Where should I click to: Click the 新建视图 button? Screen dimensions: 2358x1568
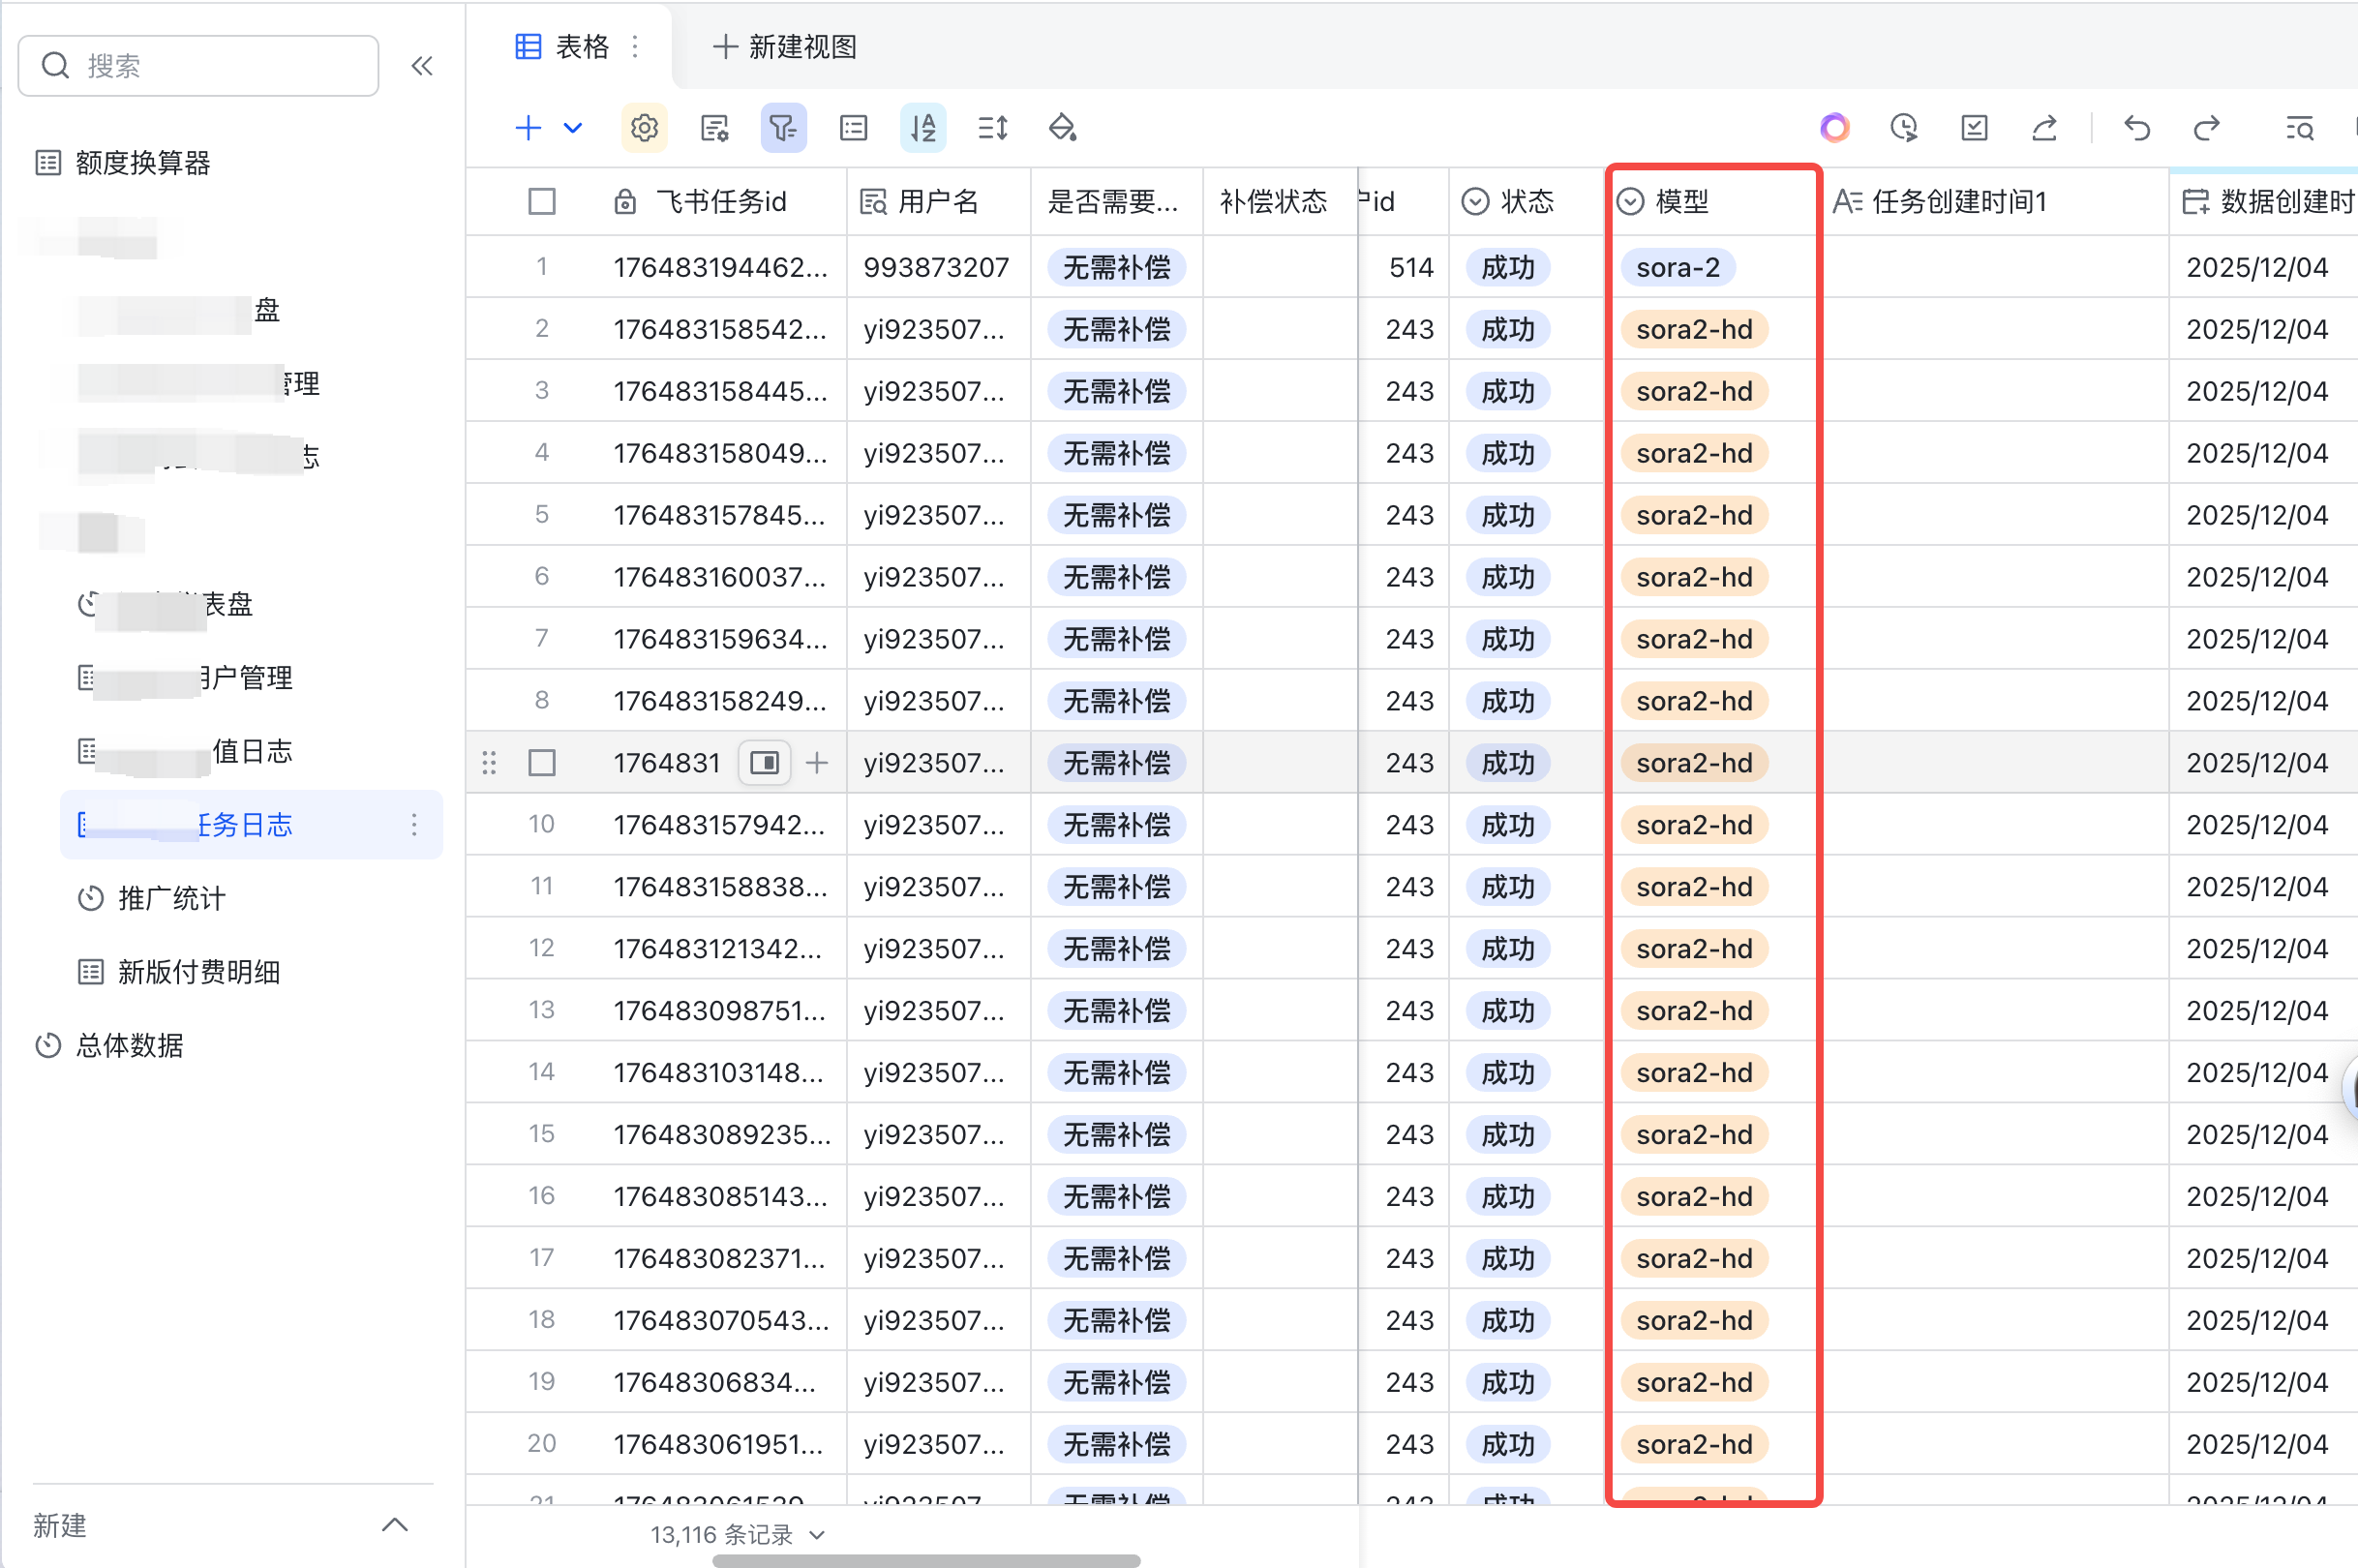[x=785, y=47]
